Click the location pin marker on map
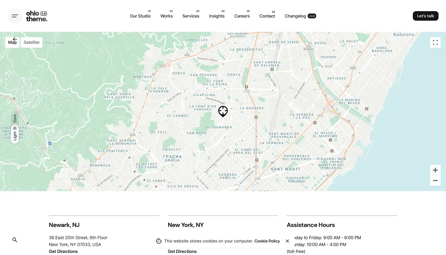The height and width of the screenshot is (255, 446). [223, 111]
